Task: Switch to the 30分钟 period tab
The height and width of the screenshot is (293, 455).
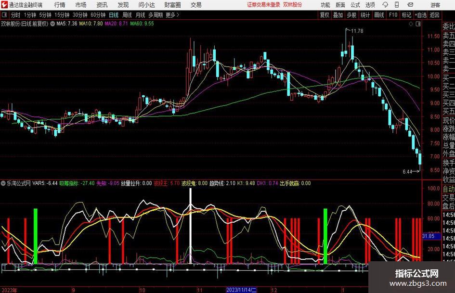Action: [x=80, y=15]
